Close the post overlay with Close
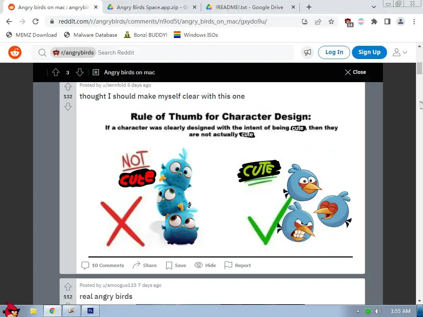Viewport: 423px width, 317px height. [x=355, y=72]
